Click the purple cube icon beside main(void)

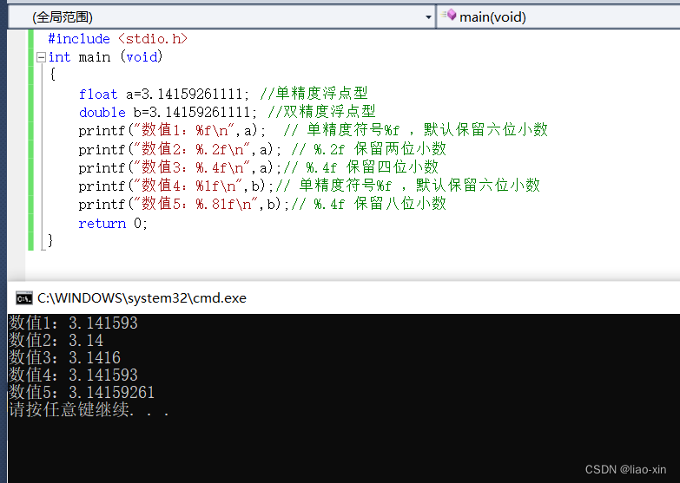(x=448, y=16)
